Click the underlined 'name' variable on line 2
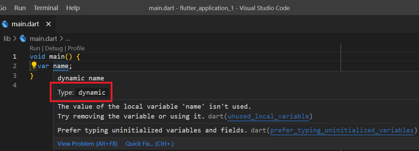419x151 pixels. click(x=61, y=66)
